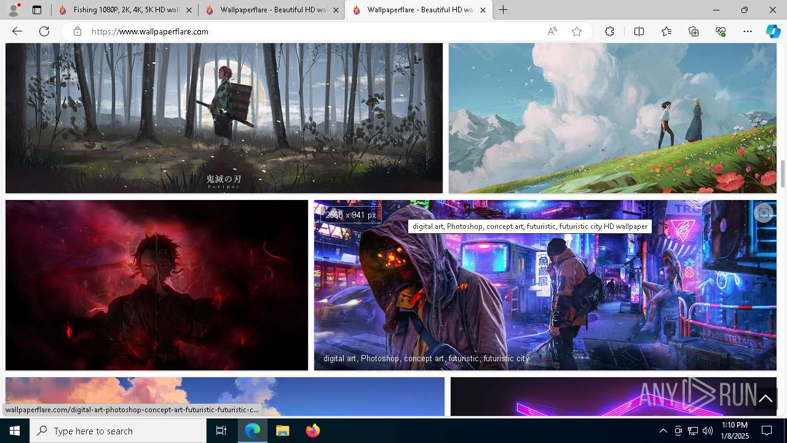The width and height of the screenshot is (787, 443).
Task: Refresh the current page
Action: coord(44,31)
